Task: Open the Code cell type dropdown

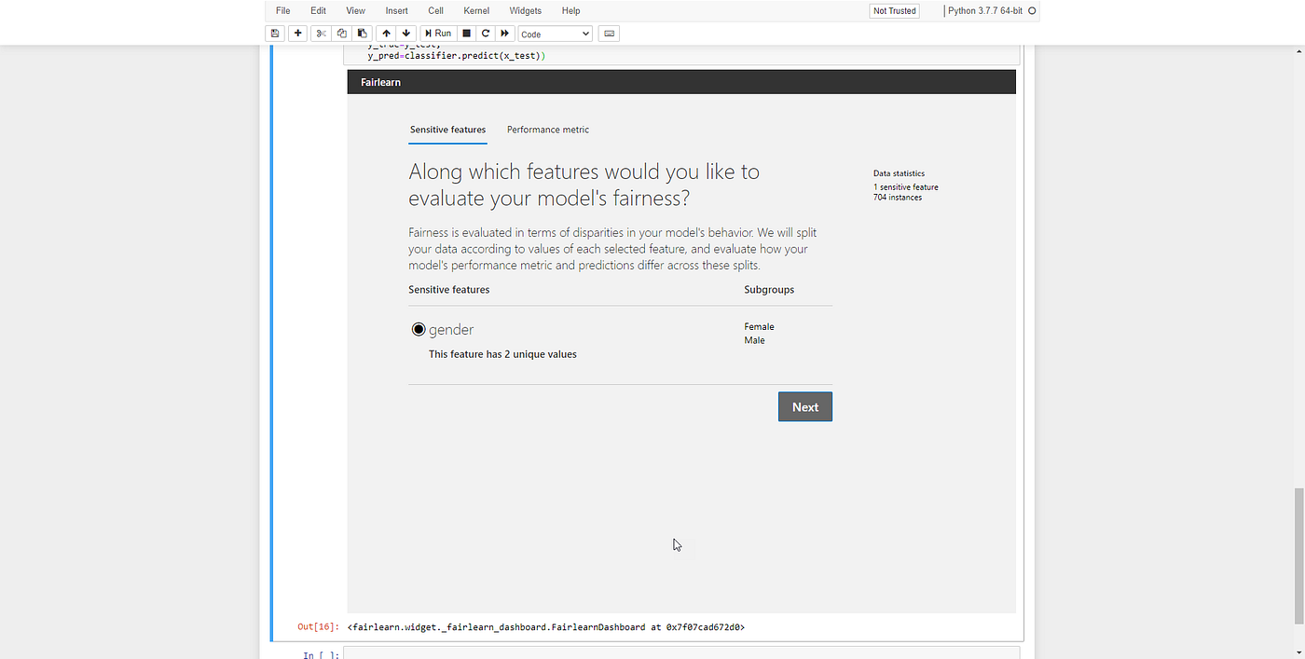Action: click(x=555, y=33)
